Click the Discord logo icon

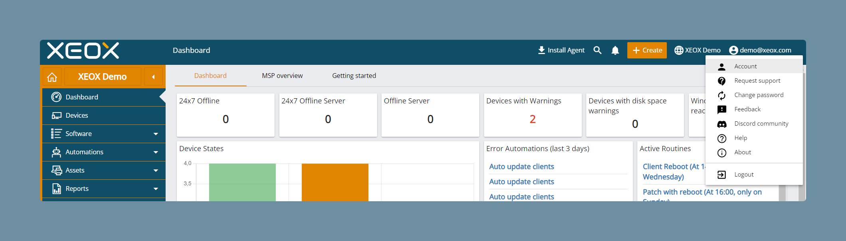tap(722, 124)
